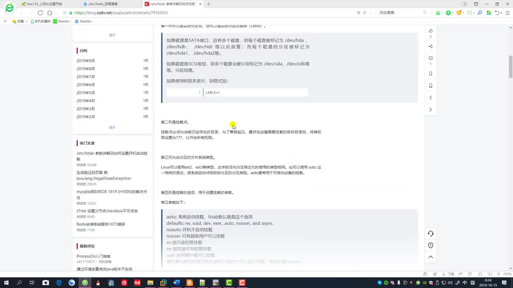The height and width of the screenshot is (288, 513).
Task: Click the page vertical scrollbar thumb
Action: (511, 67)
